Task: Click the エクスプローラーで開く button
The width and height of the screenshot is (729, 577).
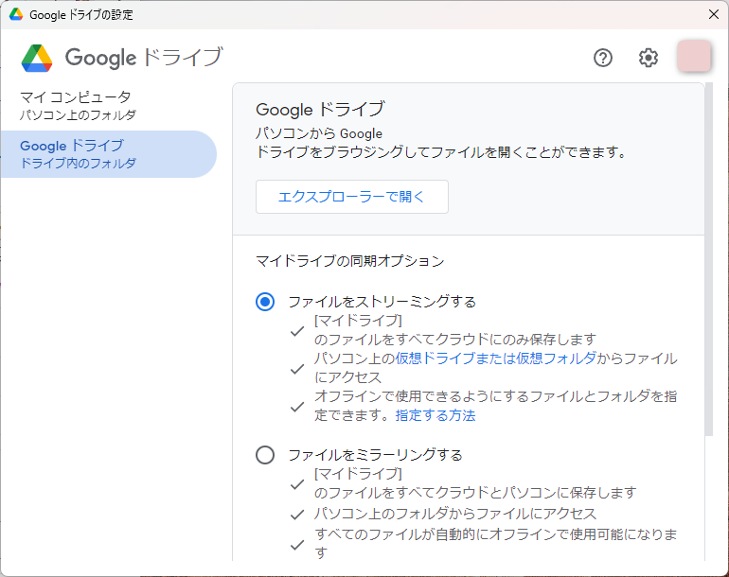Action: tap(352, 197)
